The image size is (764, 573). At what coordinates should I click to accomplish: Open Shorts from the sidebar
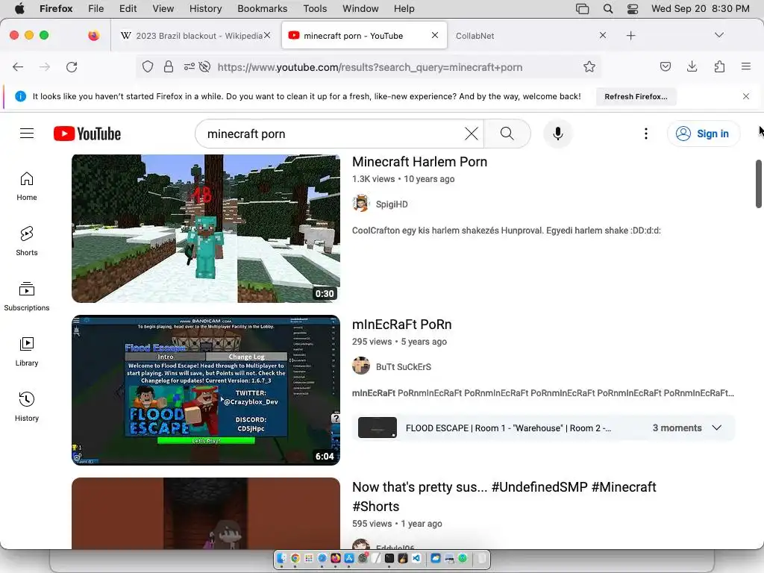[x=27, y=242]
